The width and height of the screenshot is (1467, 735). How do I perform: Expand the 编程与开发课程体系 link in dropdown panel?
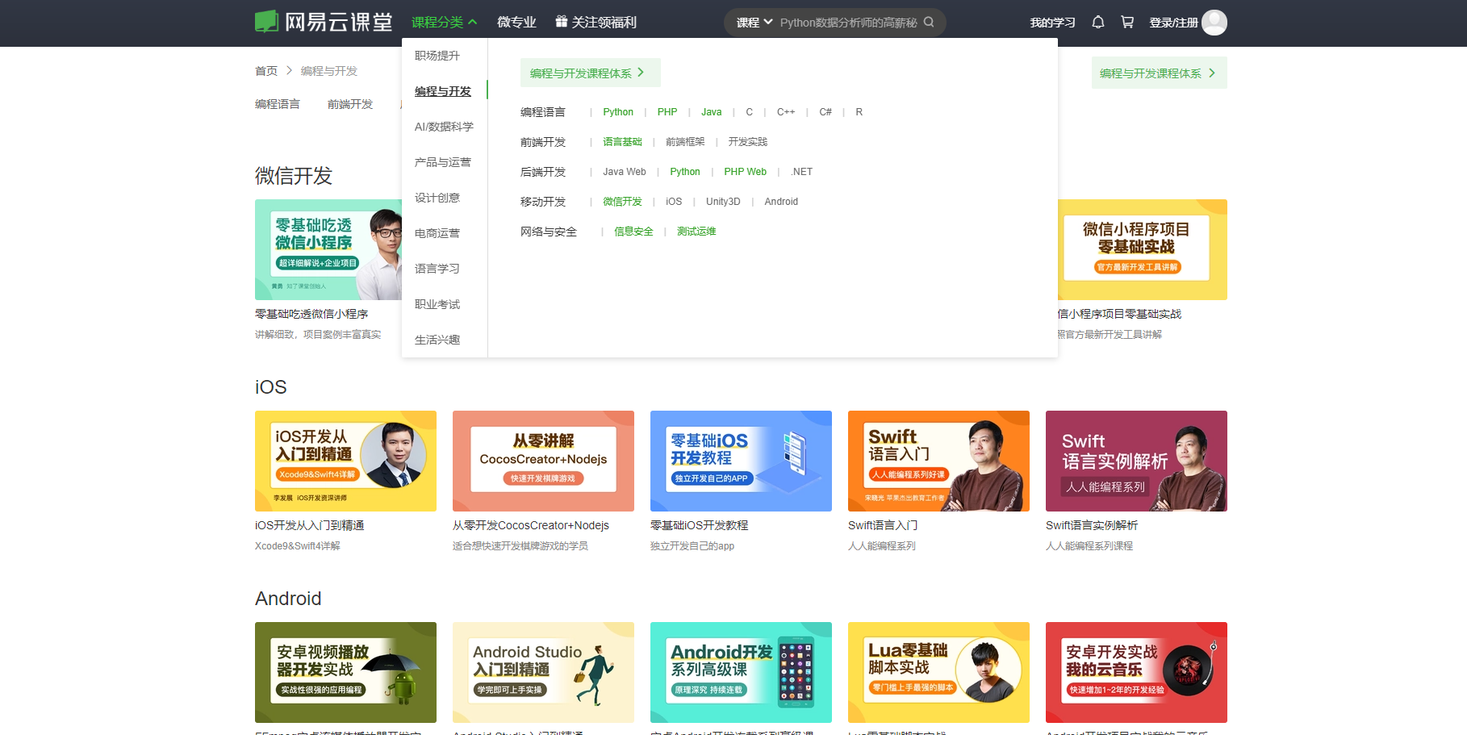pyautogui.click(x=590, y=72)
